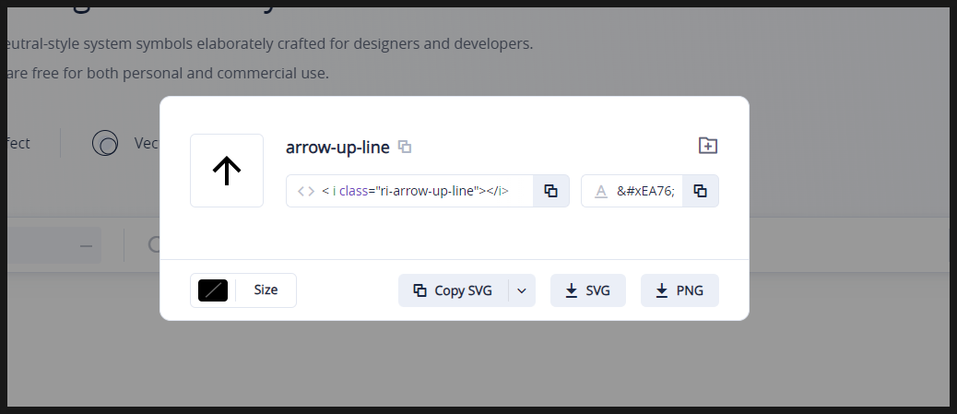Copy the &#xEA76; unicode value
Screen dimensions: 957x414
tap(700, 191)
